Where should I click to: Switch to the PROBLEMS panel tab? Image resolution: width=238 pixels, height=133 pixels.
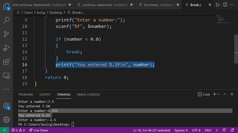26,95
